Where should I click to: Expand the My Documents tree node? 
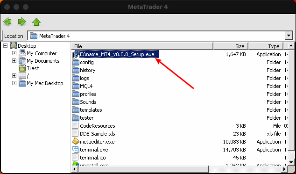click(x=14, y=61)
